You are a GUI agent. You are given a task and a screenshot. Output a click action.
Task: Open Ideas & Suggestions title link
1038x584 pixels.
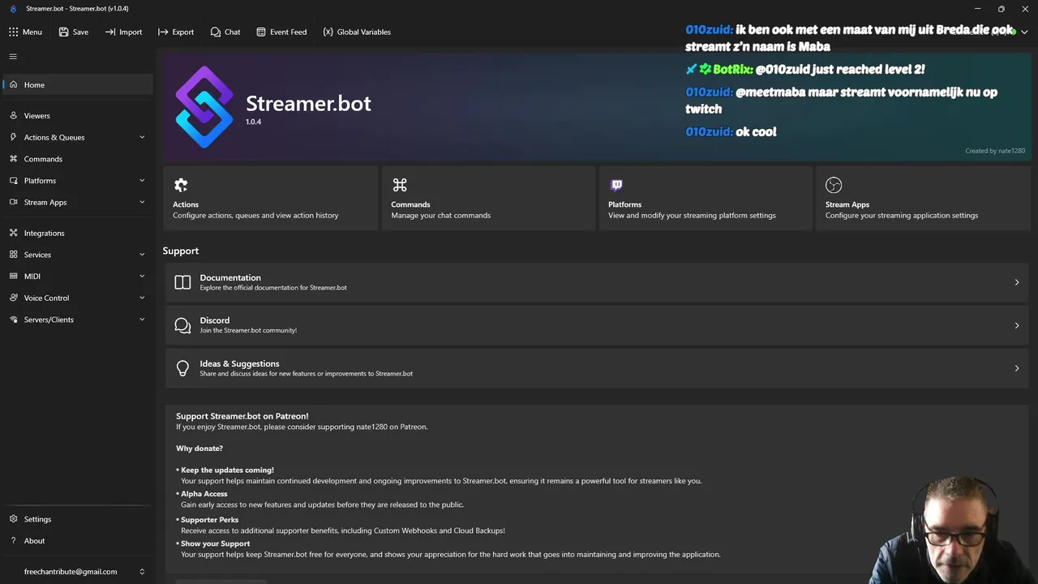pos(239,364)
